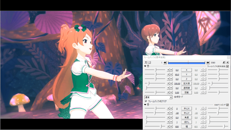Click mouse icon in the フレームバッファ section header
Screen dimensions: 231x130
point(148,66)
